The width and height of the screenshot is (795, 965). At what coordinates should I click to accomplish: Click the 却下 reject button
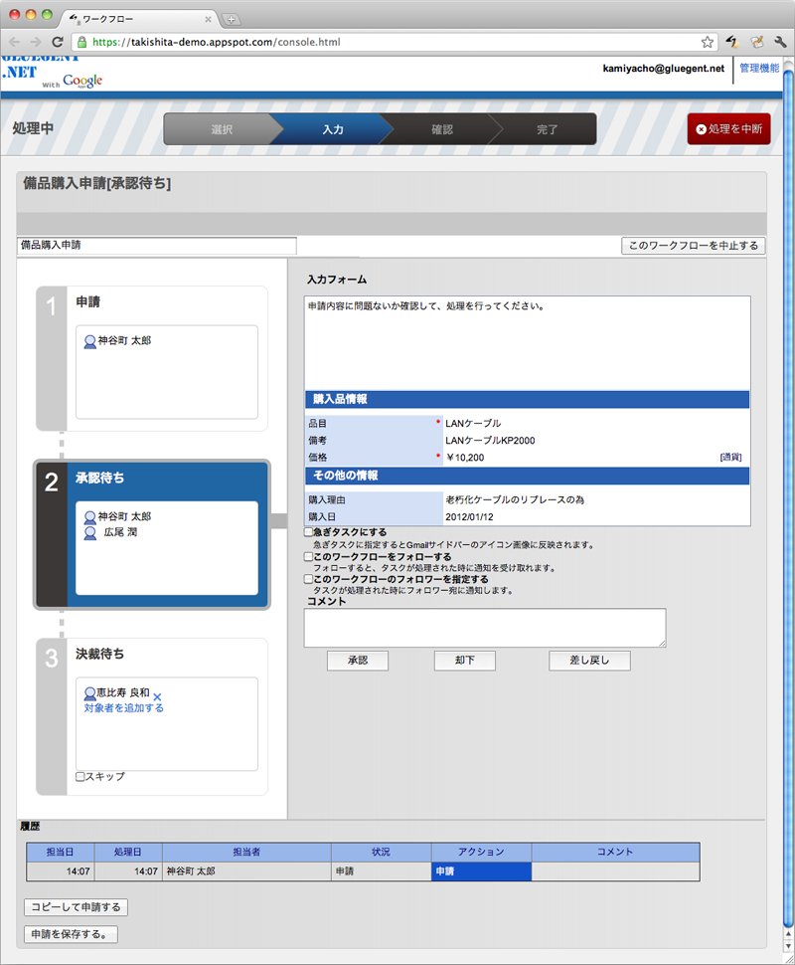[x=464, y=661]
